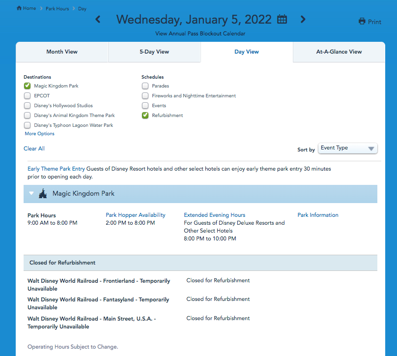Select the Day View tab
397x356 pixels.
[x=247, y=52]
